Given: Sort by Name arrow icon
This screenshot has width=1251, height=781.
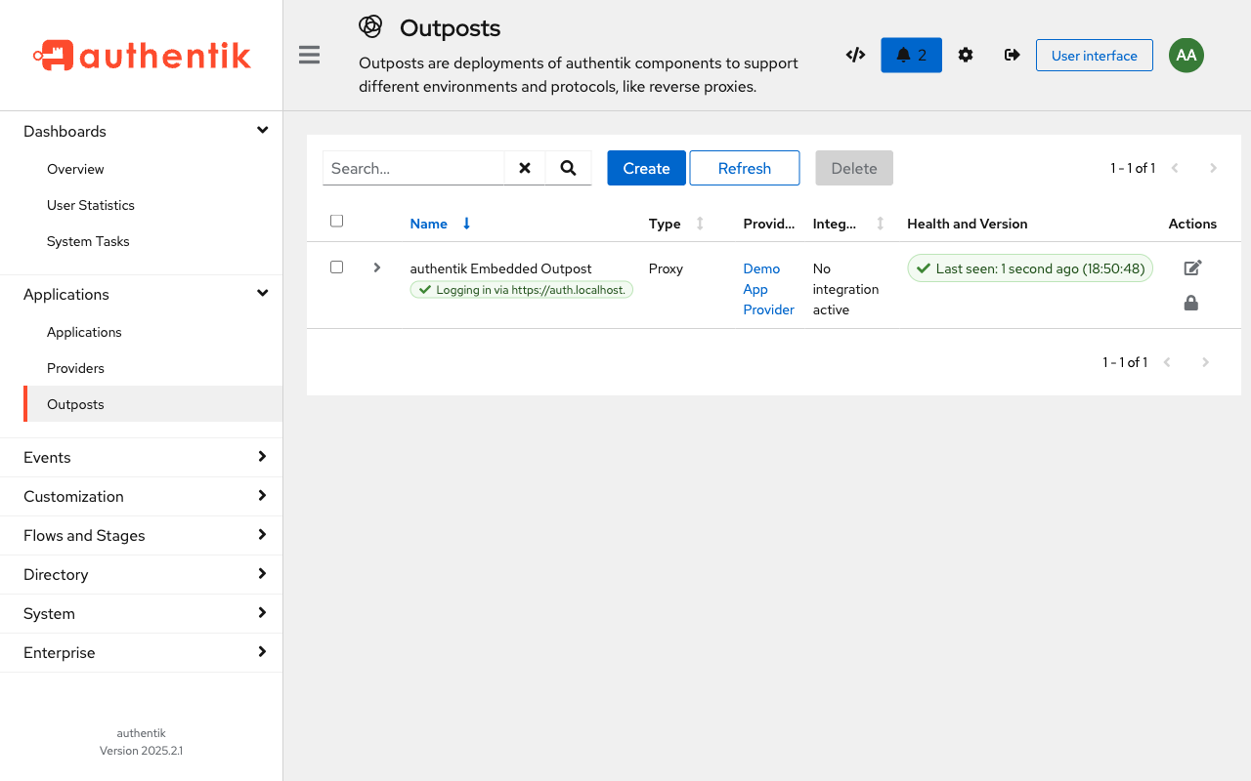Looking at the screenshot, I should click(x=466, y=224).
